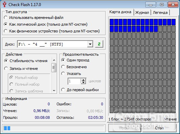Minimize the Check Flash window

(x=150, y=5)
